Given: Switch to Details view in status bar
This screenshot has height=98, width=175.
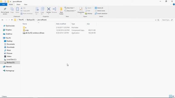Looking at the screenshot, I should point(170,96).
